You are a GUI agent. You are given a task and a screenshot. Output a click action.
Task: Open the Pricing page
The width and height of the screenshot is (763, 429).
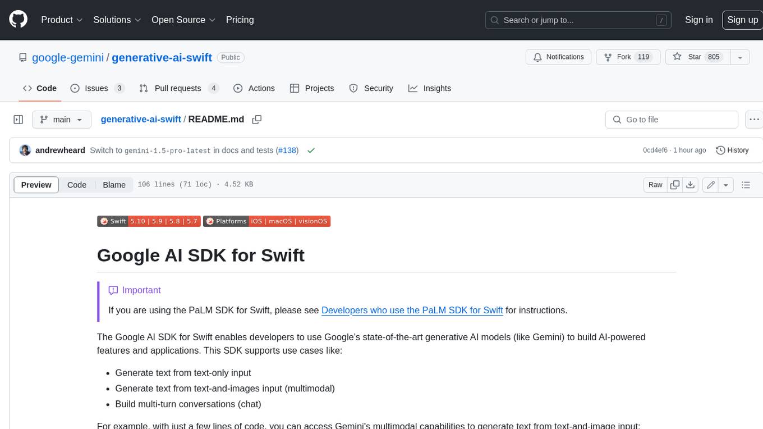point(240,20)
